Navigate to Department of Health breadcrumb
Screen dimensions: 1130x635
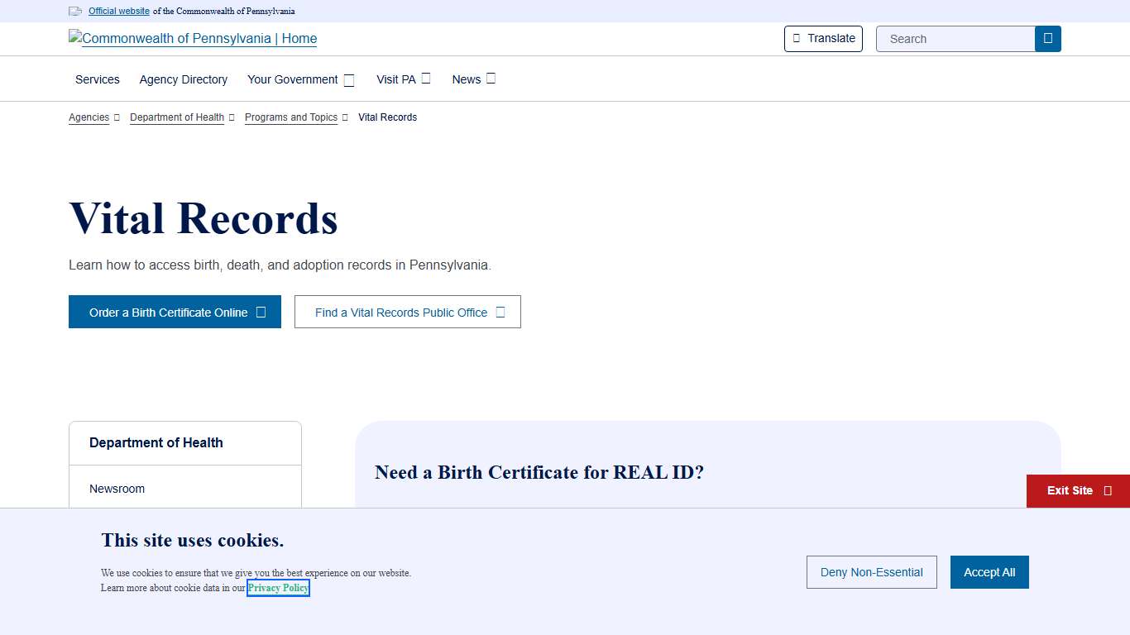click(177, 117)
